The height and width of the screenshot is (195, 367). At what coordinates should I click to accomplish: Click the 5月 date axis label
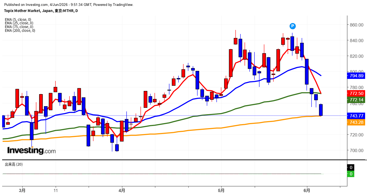pos(221,191)
